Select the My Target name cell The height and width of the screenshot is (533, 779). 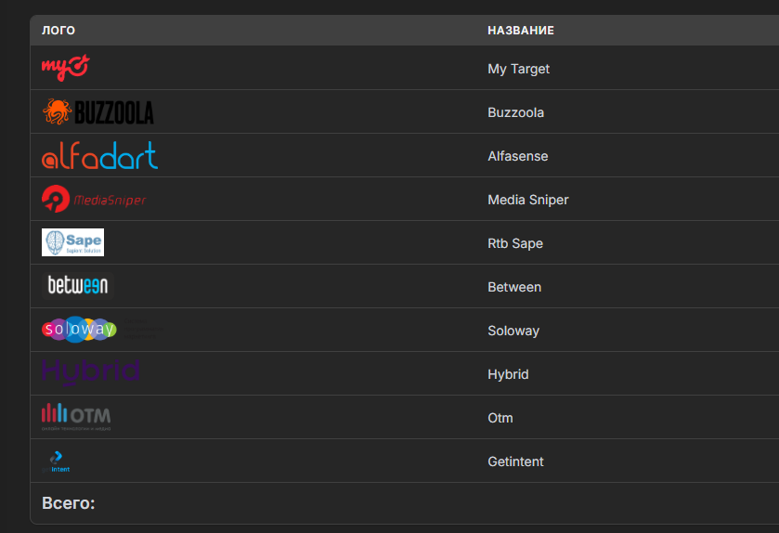pyautogui.click(x=518, y=69)
